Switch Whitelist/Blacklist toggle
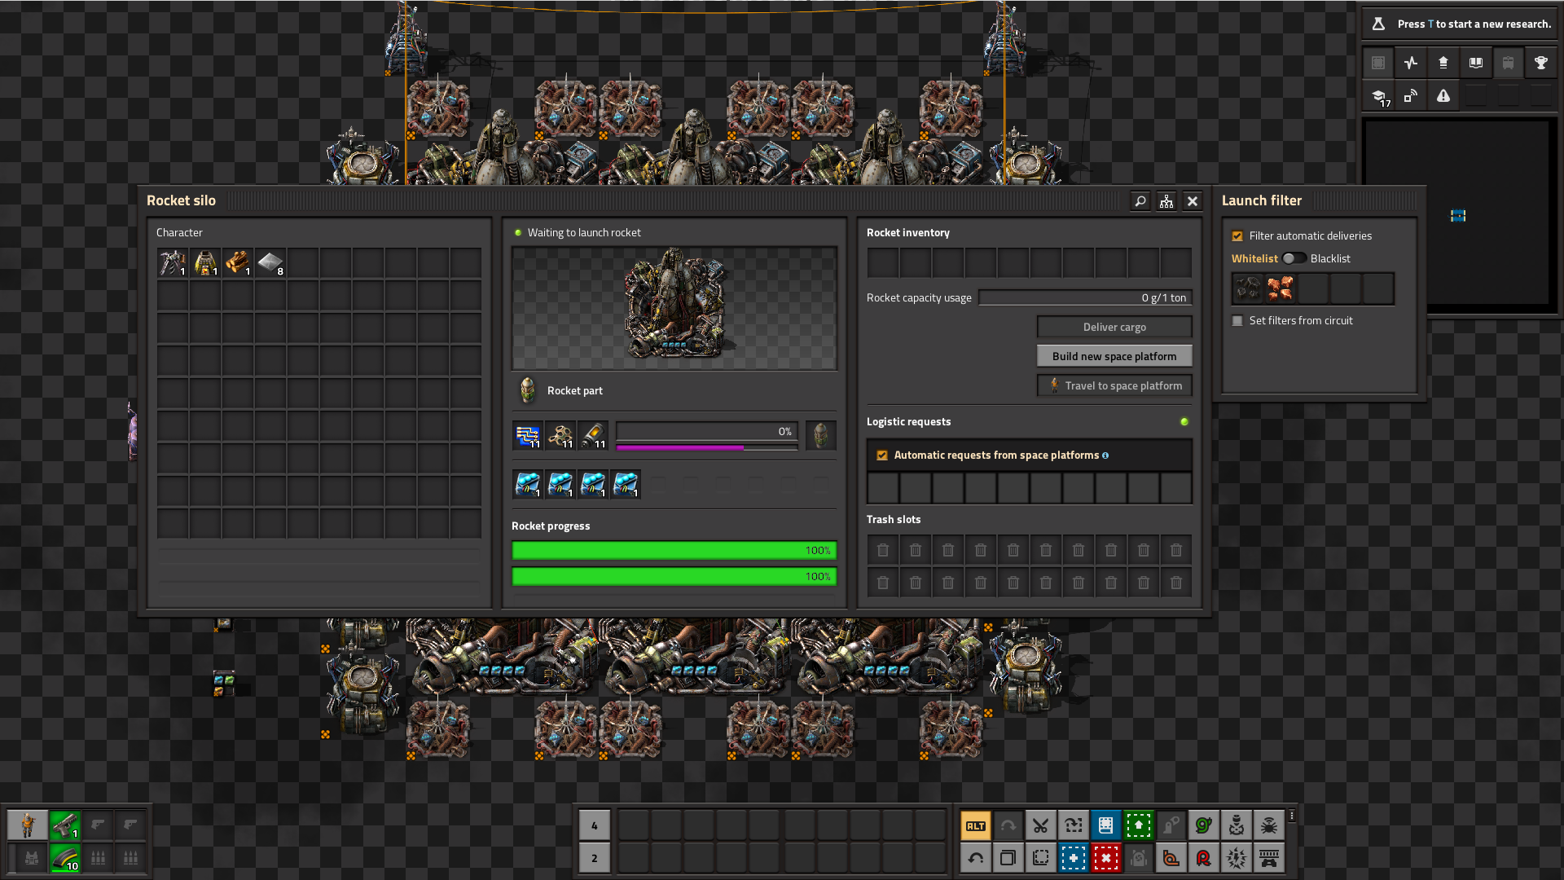Image resolution: width=1564 pixels, height=880 pixels. (1294, 258)
